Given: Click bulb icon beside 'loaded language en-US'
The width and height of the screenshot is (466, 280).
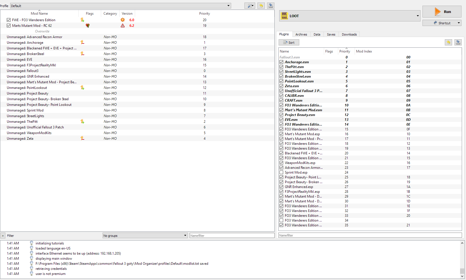Looking at the screenshot, I should tap(32, 248).
